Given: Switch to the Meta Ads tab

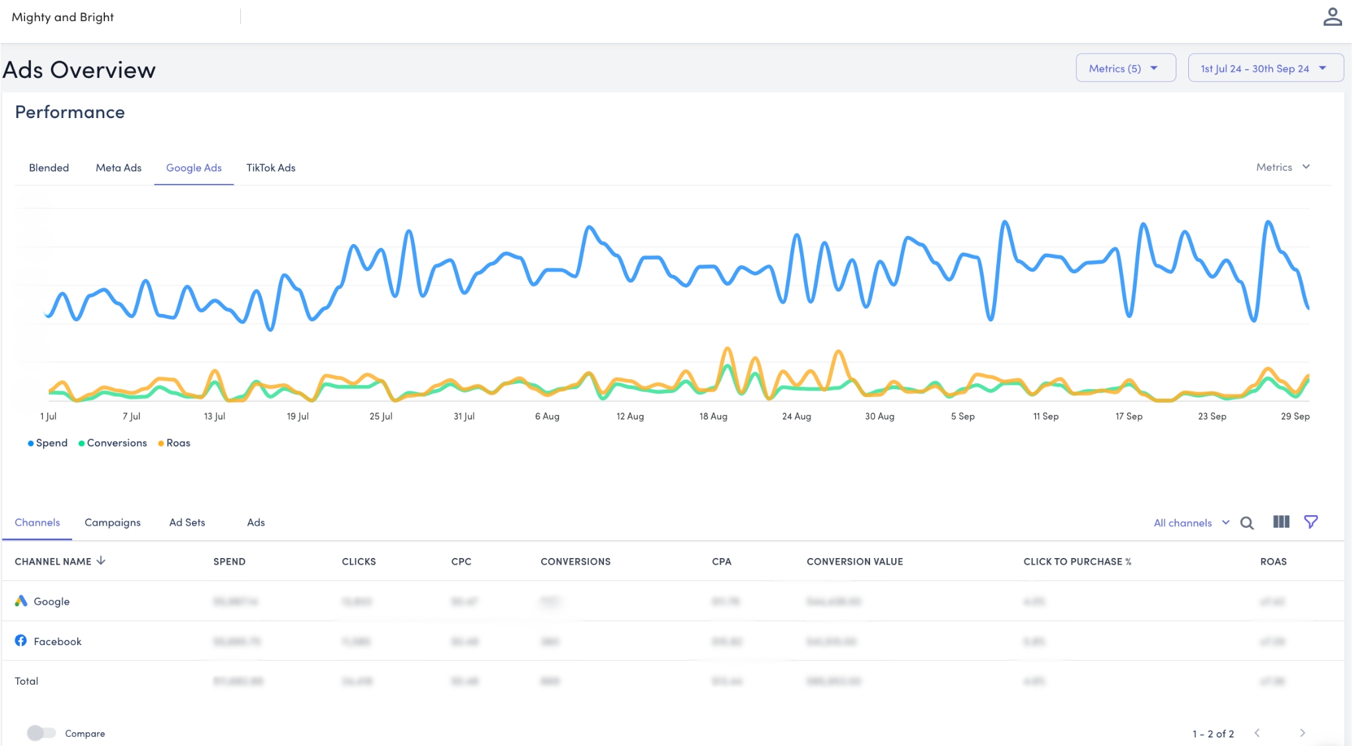Looking at the screenshot, I should pos(118,168).
